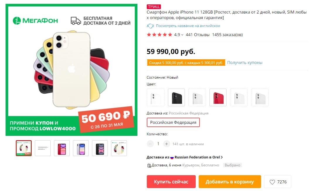310x191 pixels.
Task: Open the purple iPhone thumbnail image
Action: pyautogui.click(x=81, y=148)
